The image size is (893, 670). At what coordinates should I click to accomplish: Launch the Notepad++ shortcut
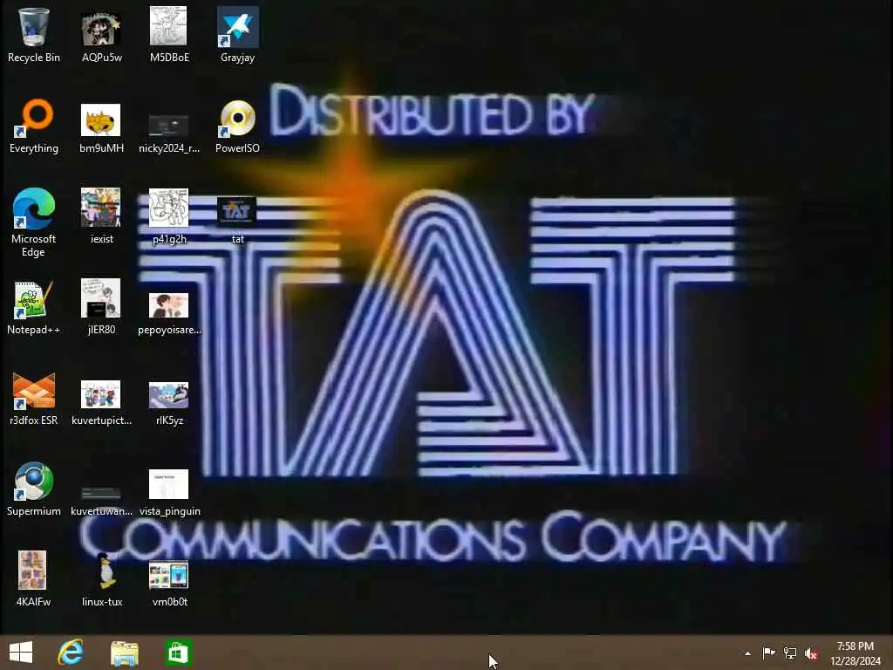pos(34,307)
